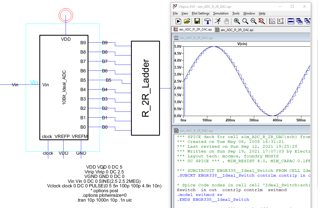Click the .options plotwinsize=0 line

click(x=104, y=195)
